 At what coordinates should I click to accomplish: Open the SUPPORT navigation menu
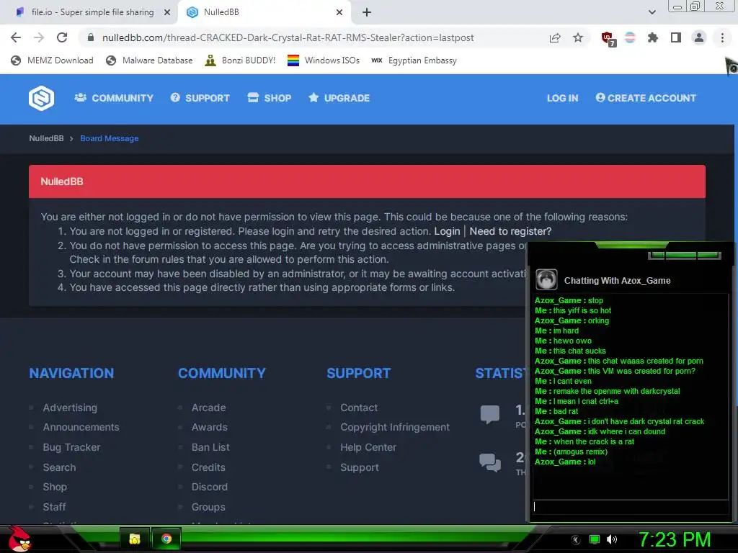pos(200,98)
